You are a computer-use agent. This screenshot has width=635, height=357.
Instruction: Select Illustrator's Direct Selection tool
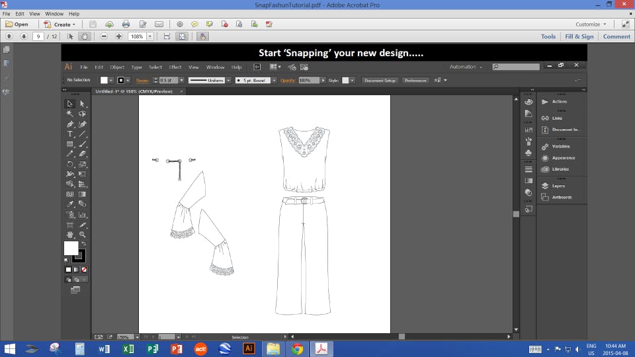point(82,104)
